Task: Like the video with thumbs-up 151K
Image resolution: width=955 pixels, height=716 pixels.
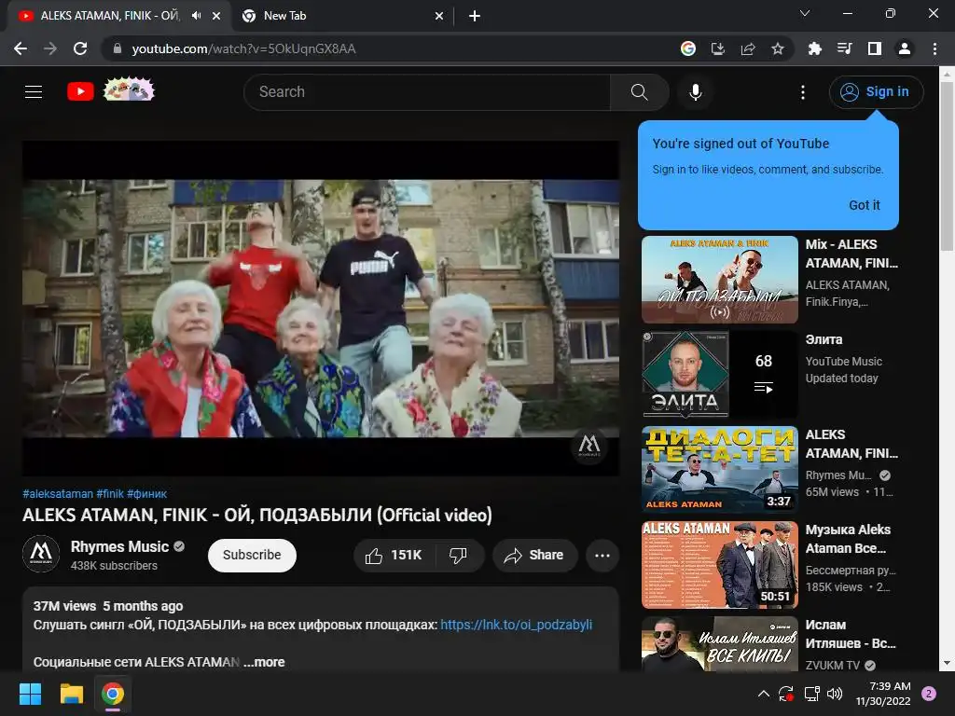Action: click(x=394, y=556)
